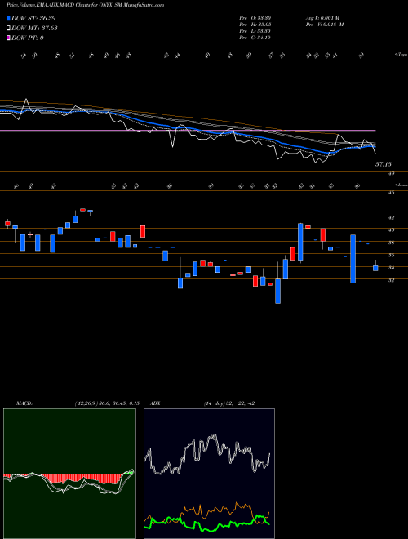
Task: Click the last blue candlestick near 34
Action: [x=375, y=268]
